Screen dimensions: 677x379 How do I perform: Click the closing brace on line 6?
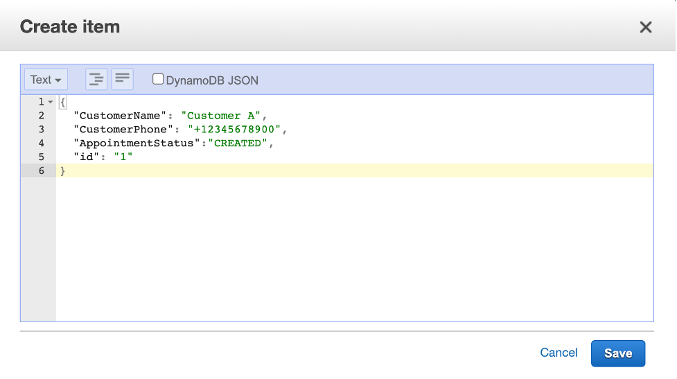[x=62, y=171]
